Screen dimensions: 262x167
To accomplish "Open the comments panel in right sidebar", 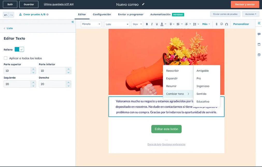I will 259,34.
